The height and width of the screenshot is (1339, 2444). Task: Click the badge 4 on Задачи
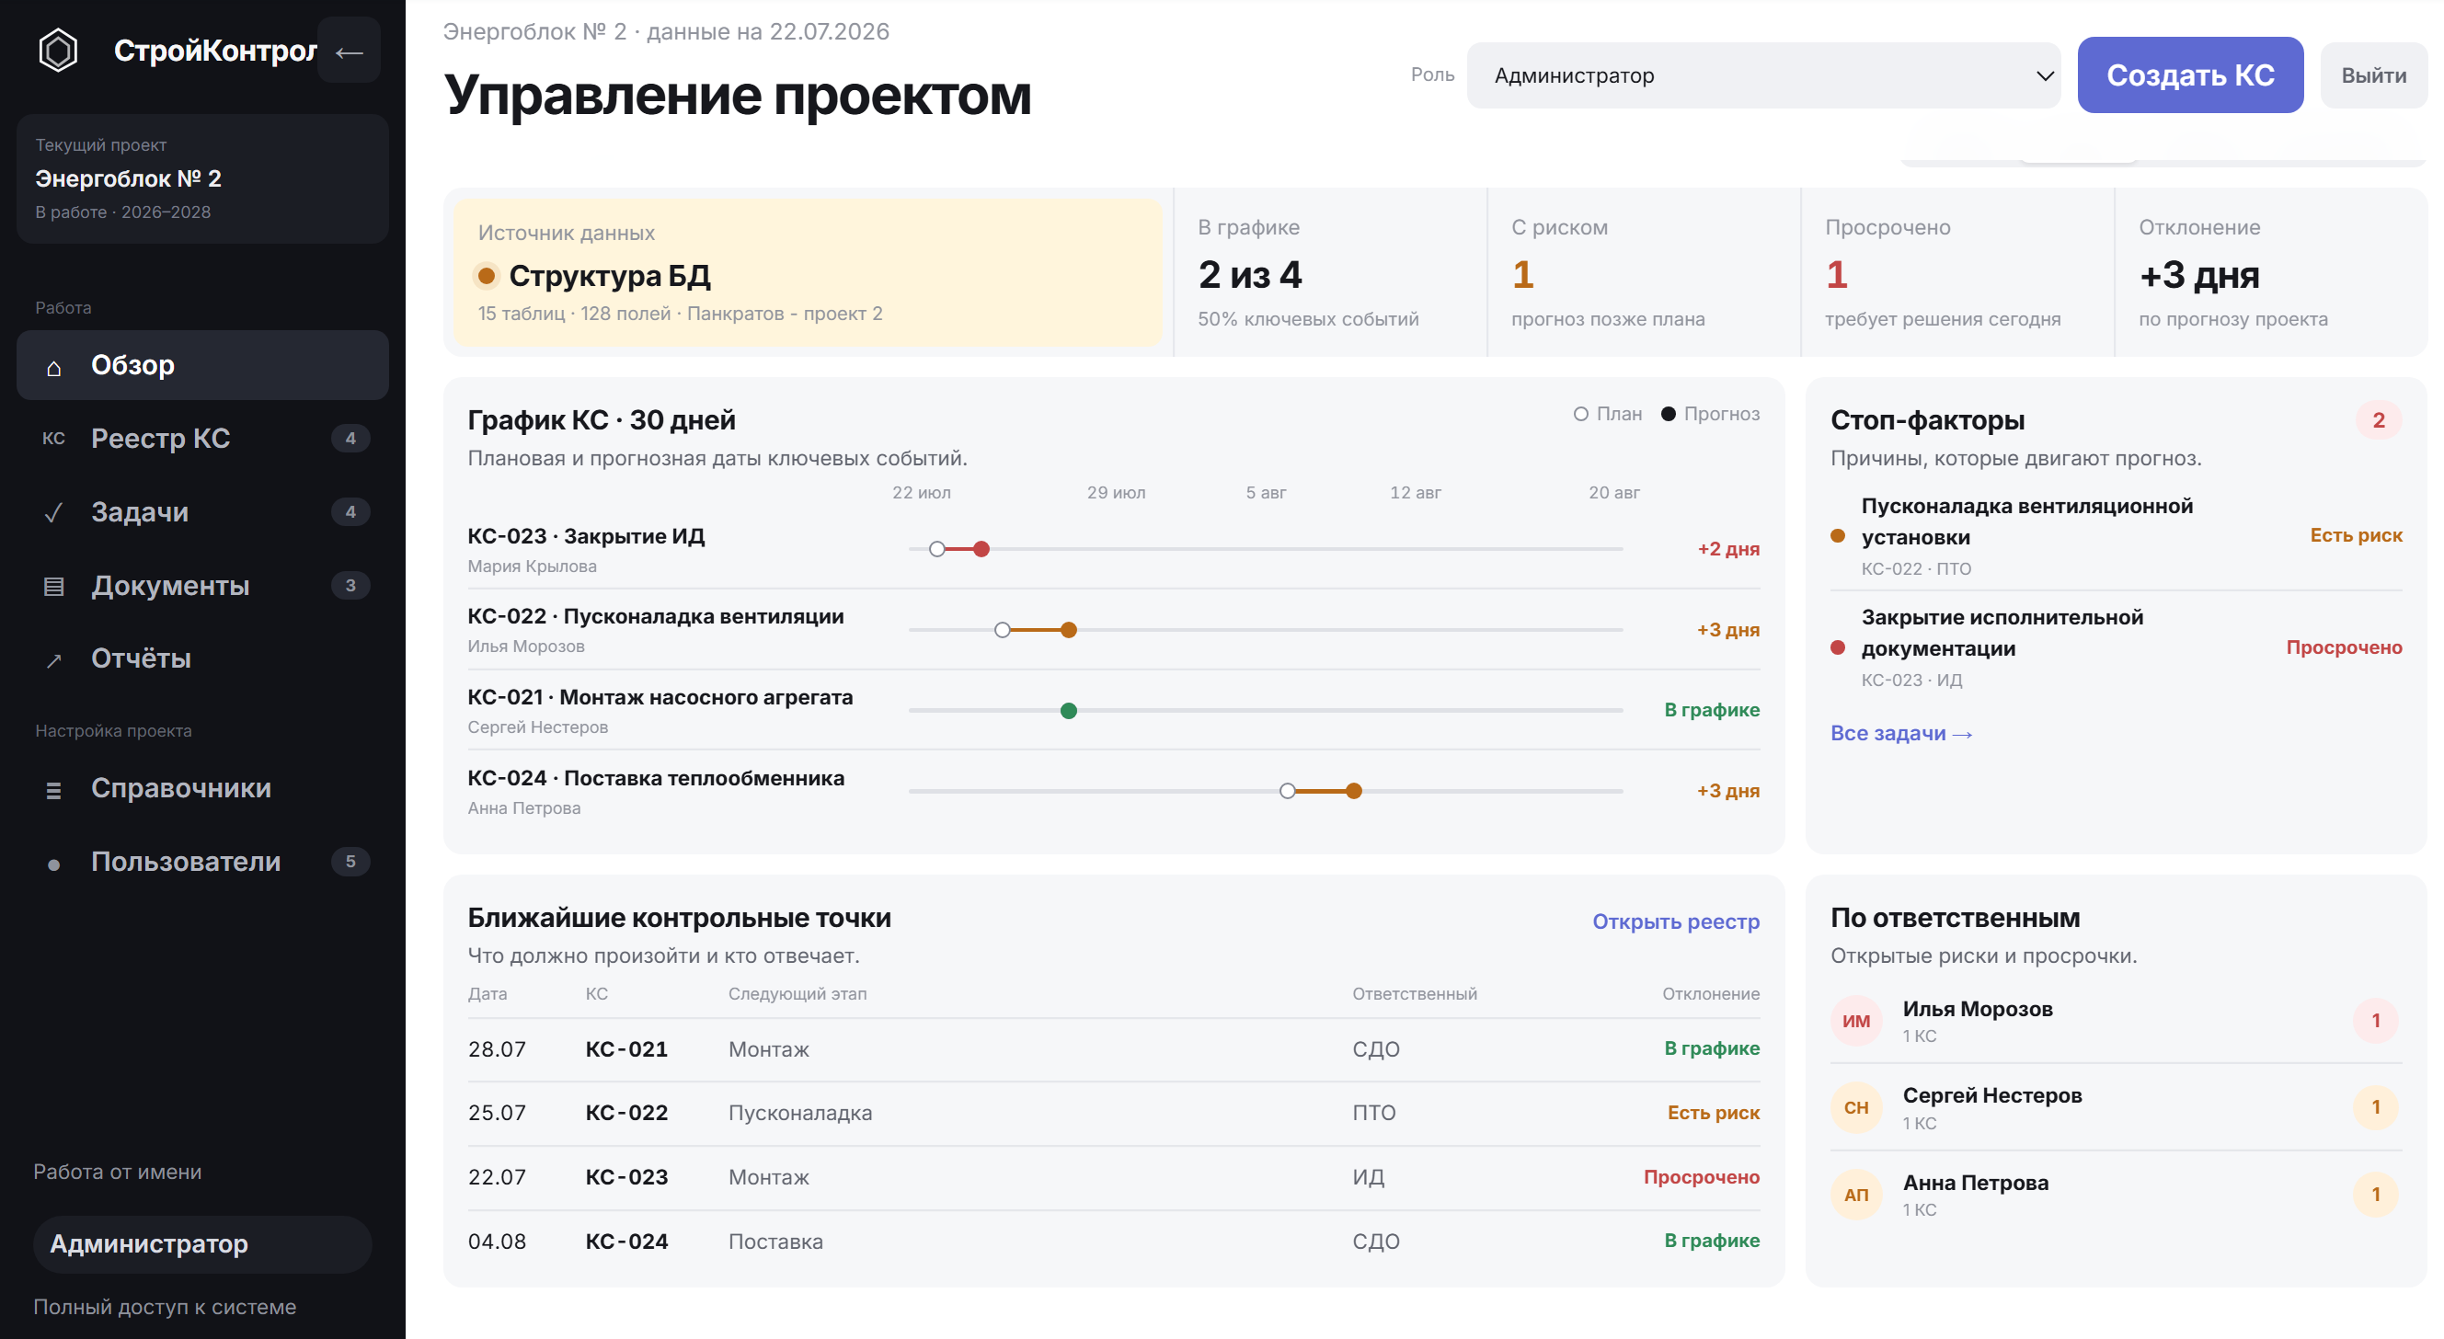(x=350, y=512)
